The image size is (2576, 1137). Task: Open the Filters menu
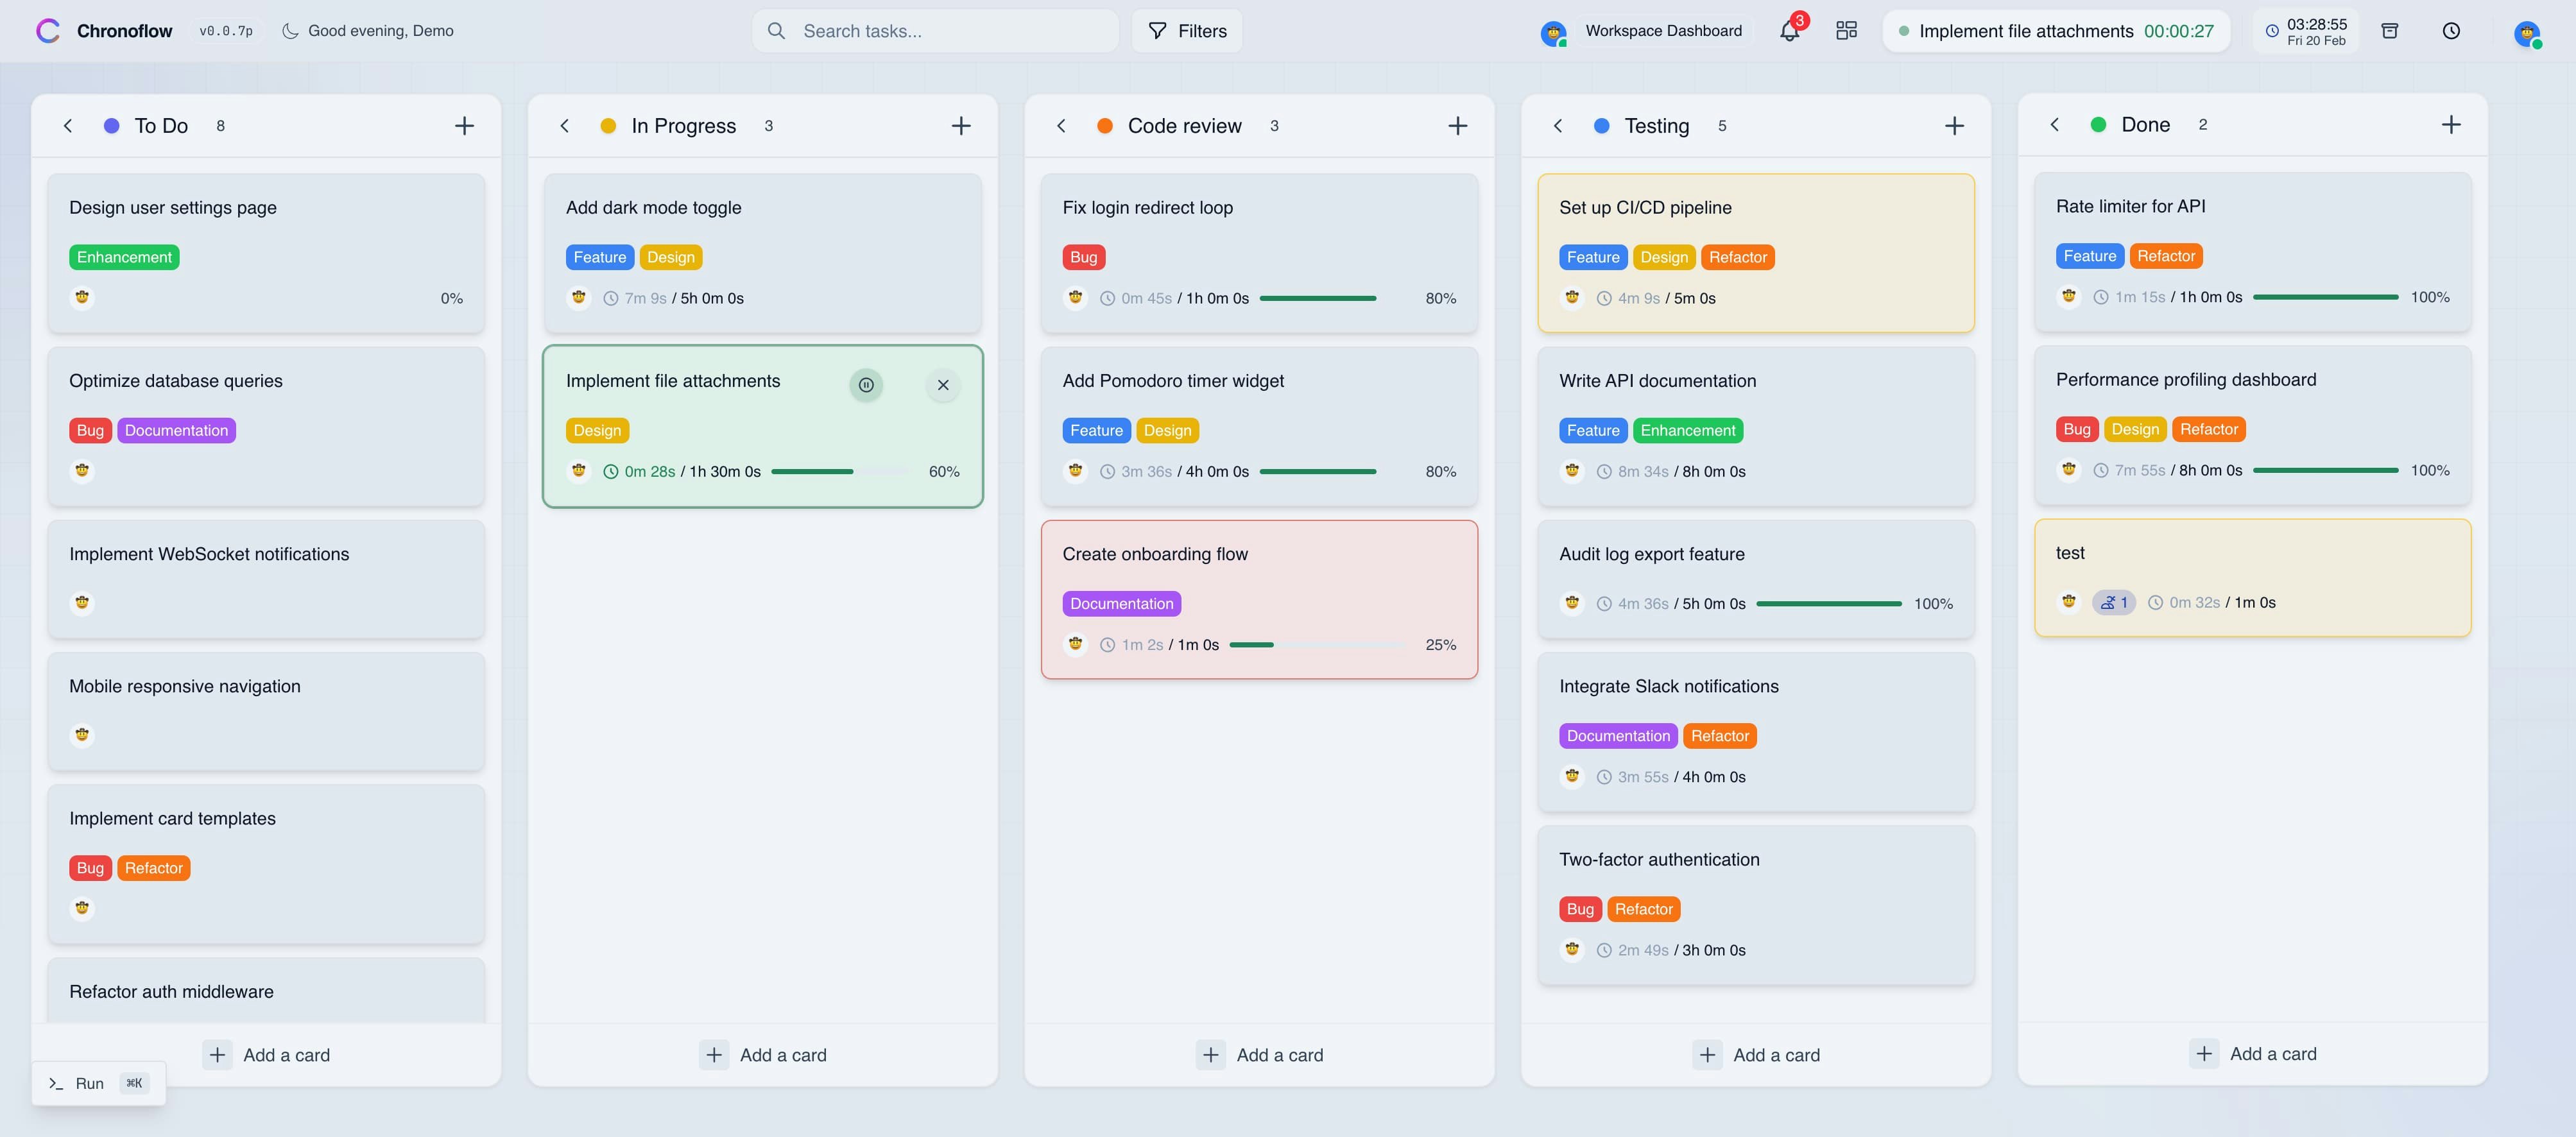pyautogui.click(x=1186, y=31)
